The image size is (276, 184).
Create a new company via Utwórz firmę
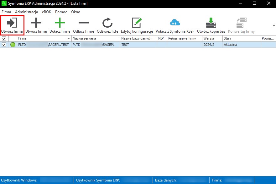click(36, 25)
